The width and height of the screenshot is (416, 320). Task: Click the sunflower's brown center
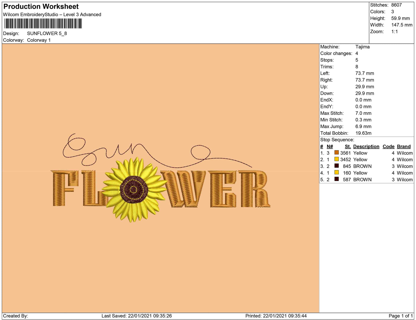pos(134,189)
